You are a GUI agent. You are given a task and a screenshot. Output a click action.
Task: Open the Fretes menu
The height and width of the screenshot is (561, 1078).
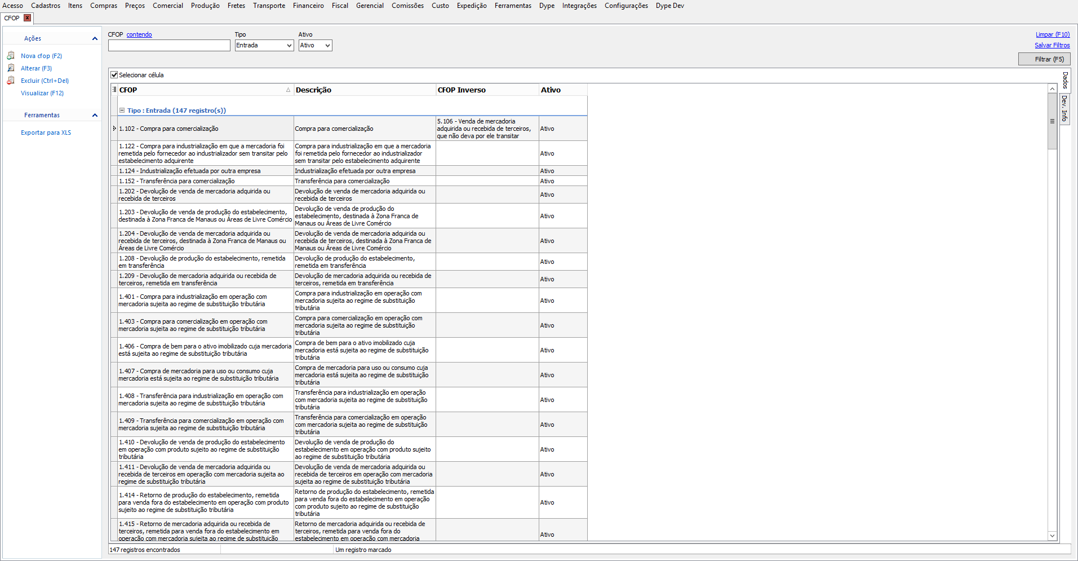tap(236, 6)
